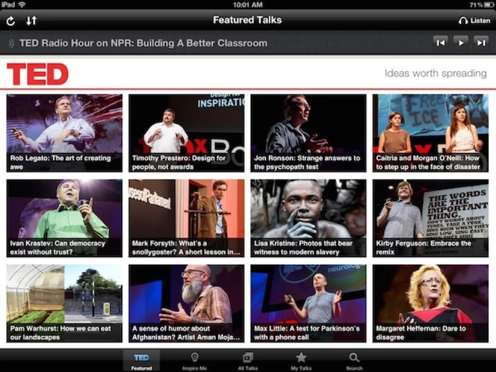Open Max Little's Parkinson's phone call talk
Screen dimensions: 496x372
(x=308, y=303)
